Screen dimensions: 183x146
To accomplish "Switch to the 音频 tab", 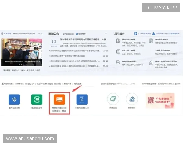I will (x=38, y=70).
